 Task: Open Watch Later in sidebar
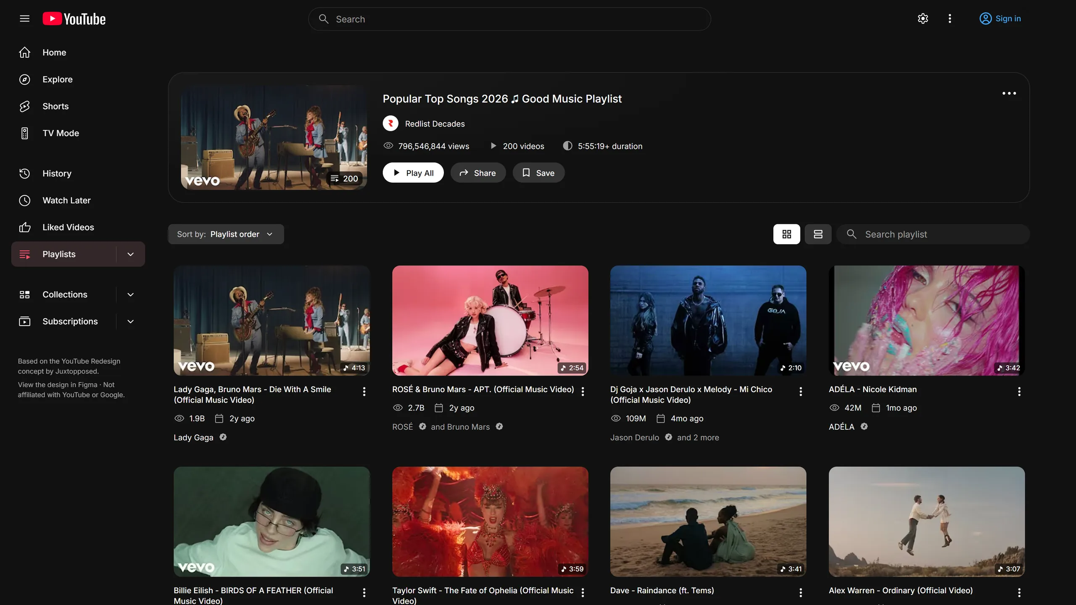78,200
